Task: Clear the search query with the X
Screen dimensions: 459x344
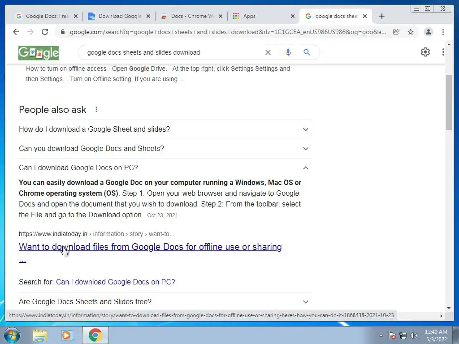Action: (x=268, y=52)
